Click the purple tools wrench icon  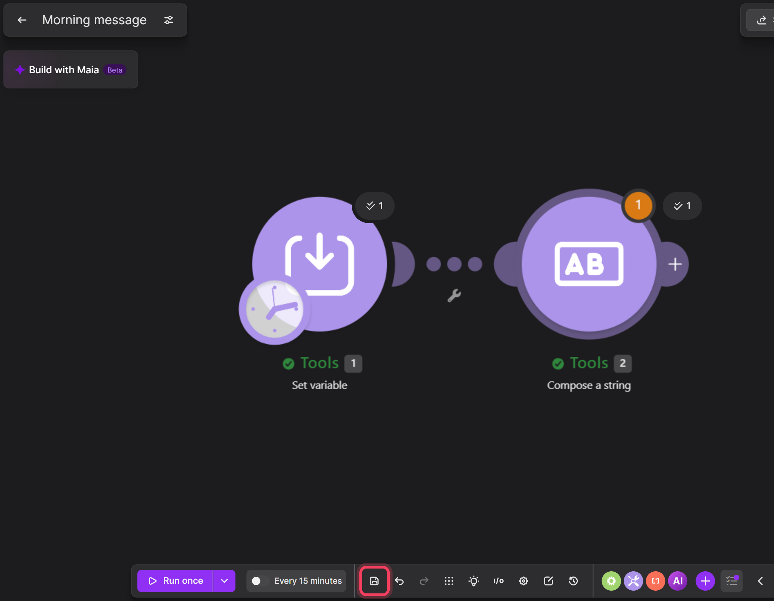point(633,581)
